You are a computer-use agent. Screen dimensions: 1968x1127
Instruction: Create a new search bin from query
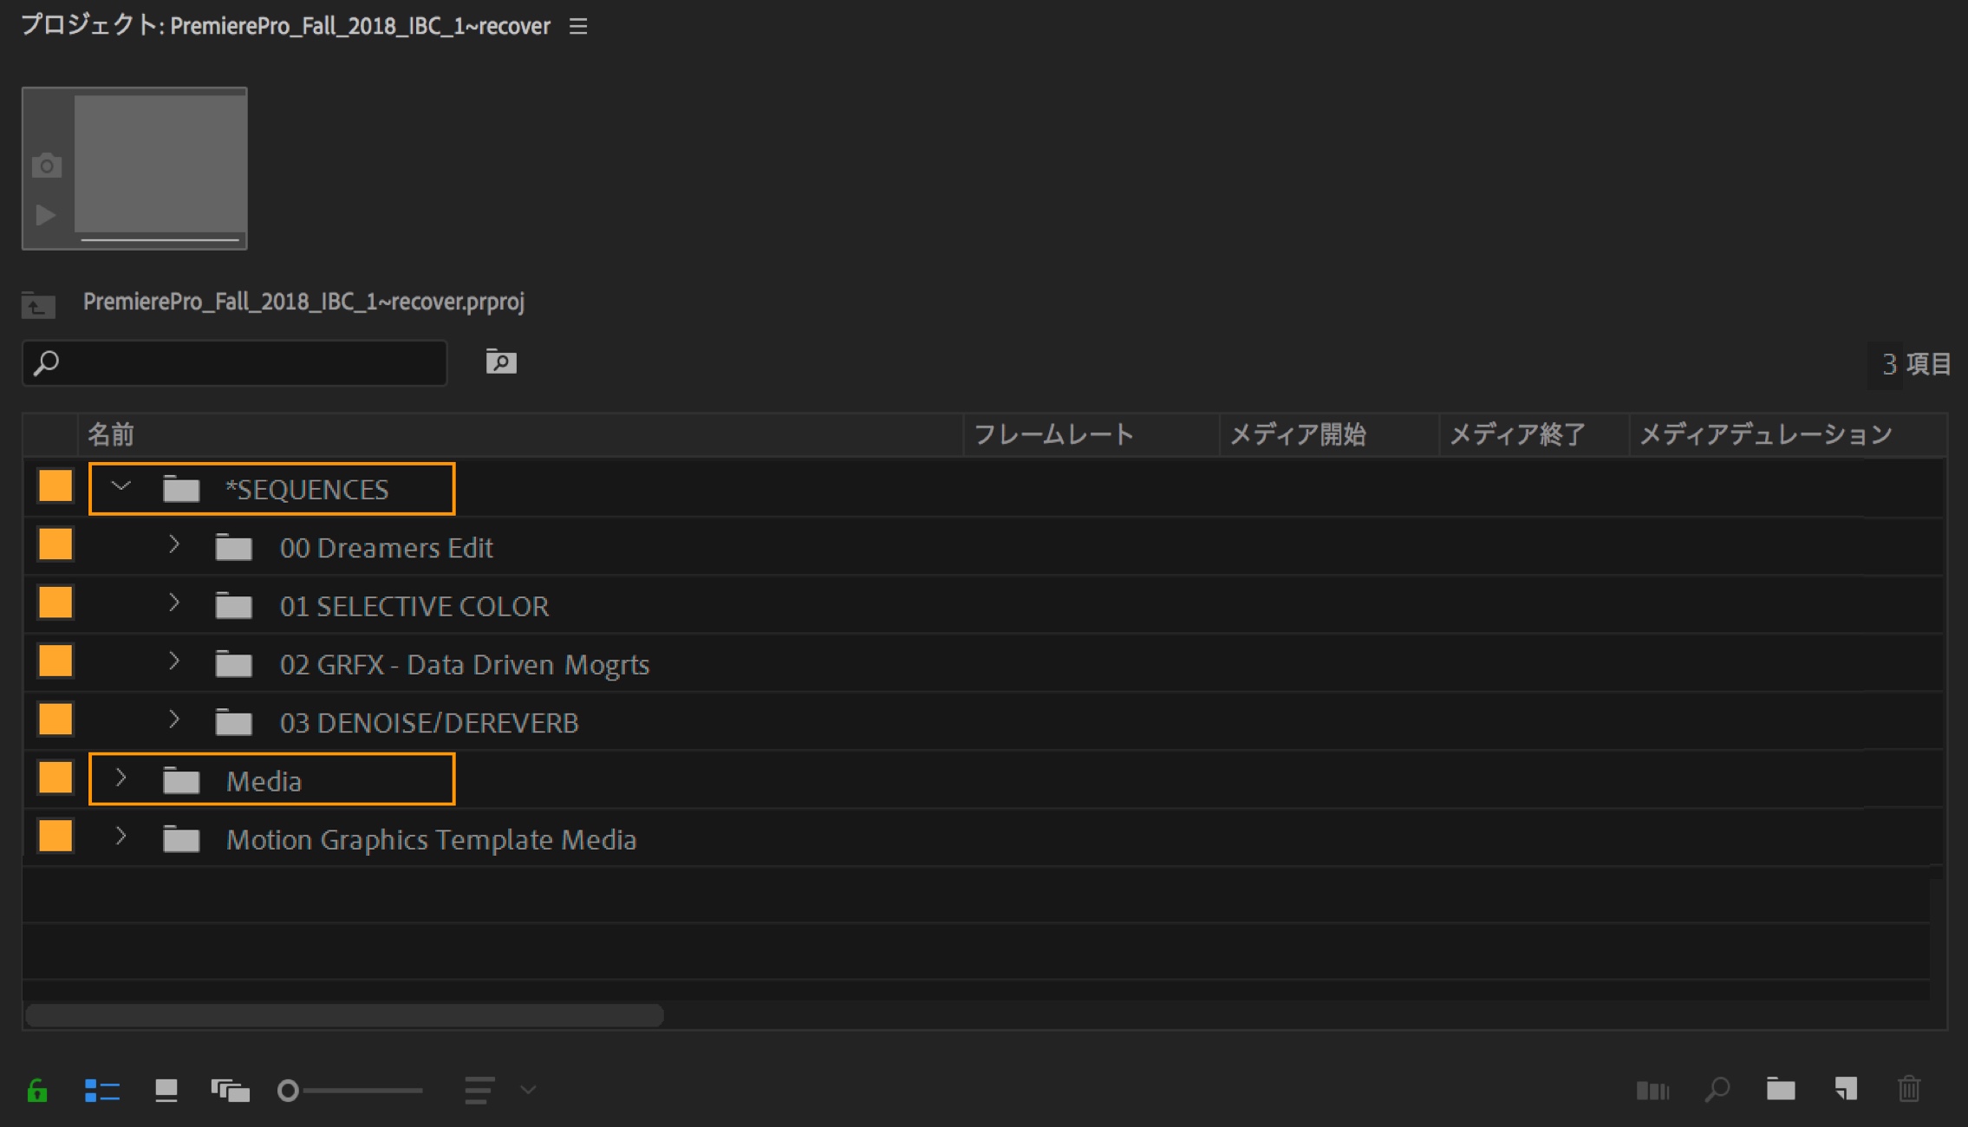coord(501,362)
